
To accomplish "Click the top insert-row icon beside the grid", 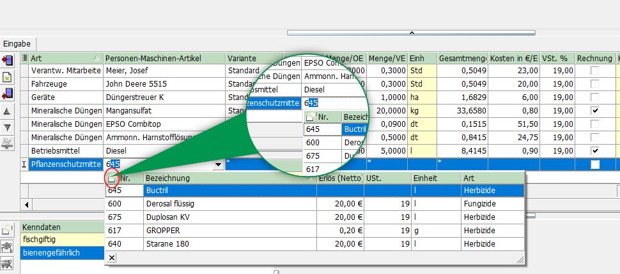I will coord(9,61).
